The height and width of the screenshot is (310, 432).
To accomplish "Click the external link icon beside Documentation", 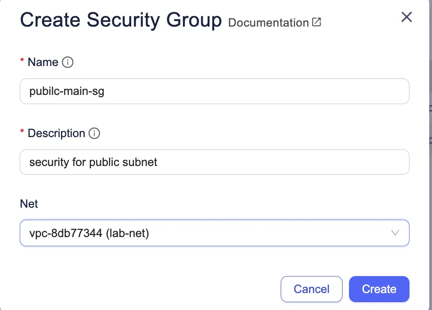I will point(316,22).
